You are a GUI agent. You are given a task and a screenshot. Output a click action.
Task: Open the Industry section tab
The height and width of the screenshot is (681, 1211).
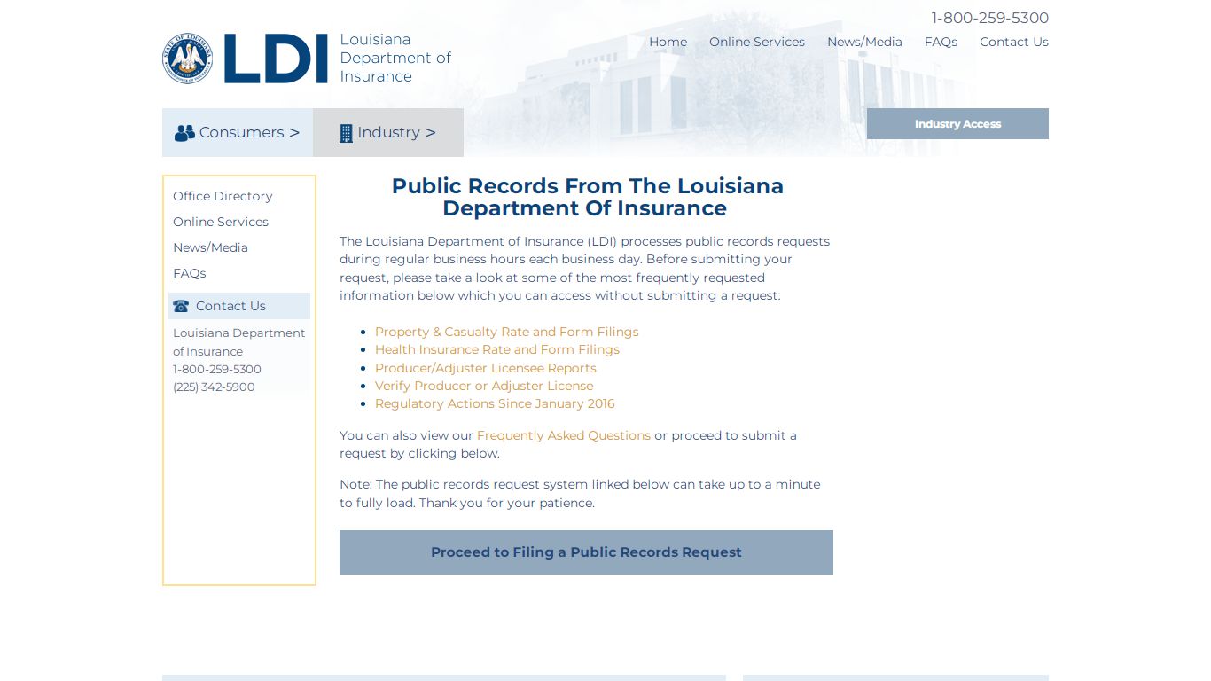click(x=388, y=132)
